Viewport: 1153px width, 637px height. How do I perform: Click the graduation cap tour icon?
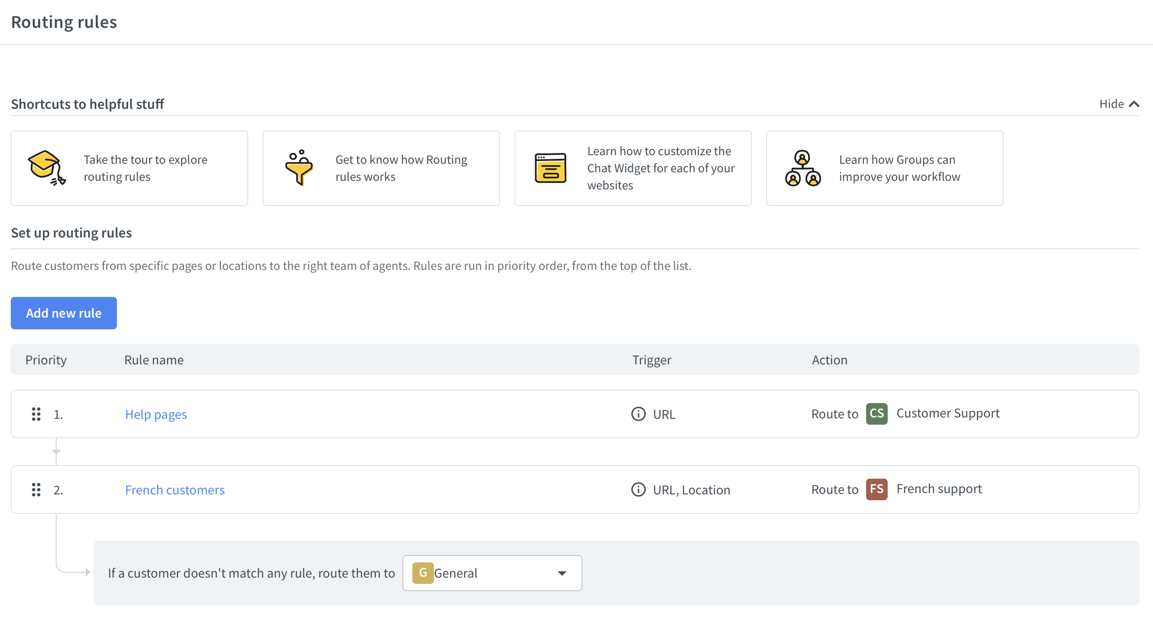(x=47, y=168)
